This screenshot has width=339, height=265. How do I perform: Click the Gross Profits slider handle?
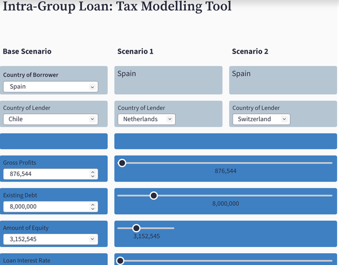click(122, 163)
